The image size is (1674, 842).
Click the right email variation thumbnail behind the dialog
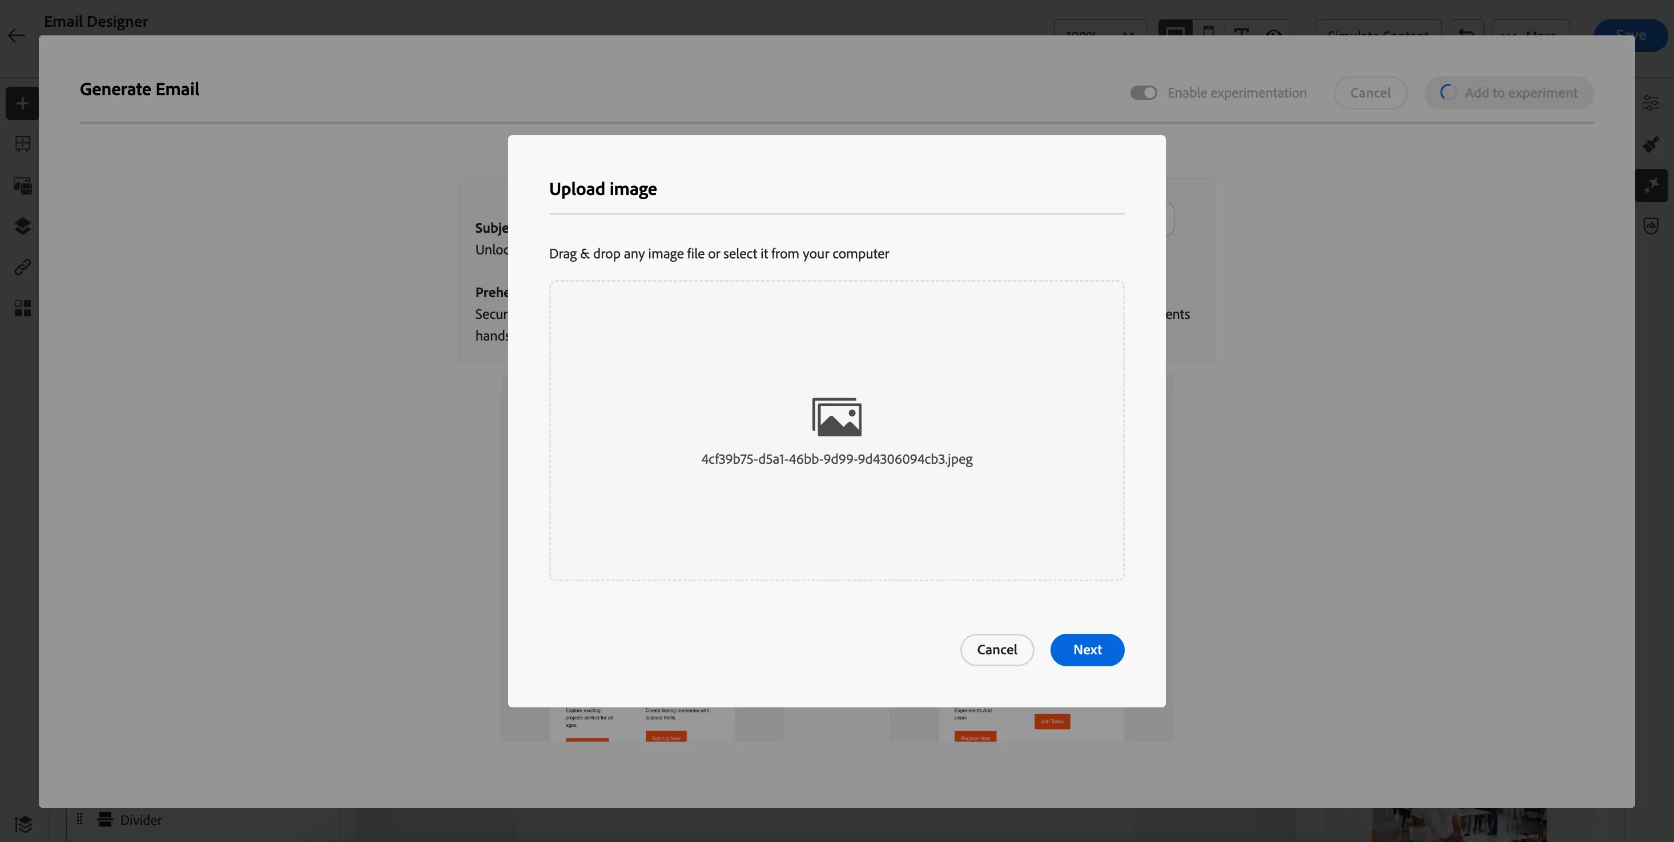1031,724
